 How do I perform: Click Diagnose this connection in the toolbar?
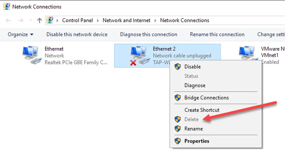148,34
